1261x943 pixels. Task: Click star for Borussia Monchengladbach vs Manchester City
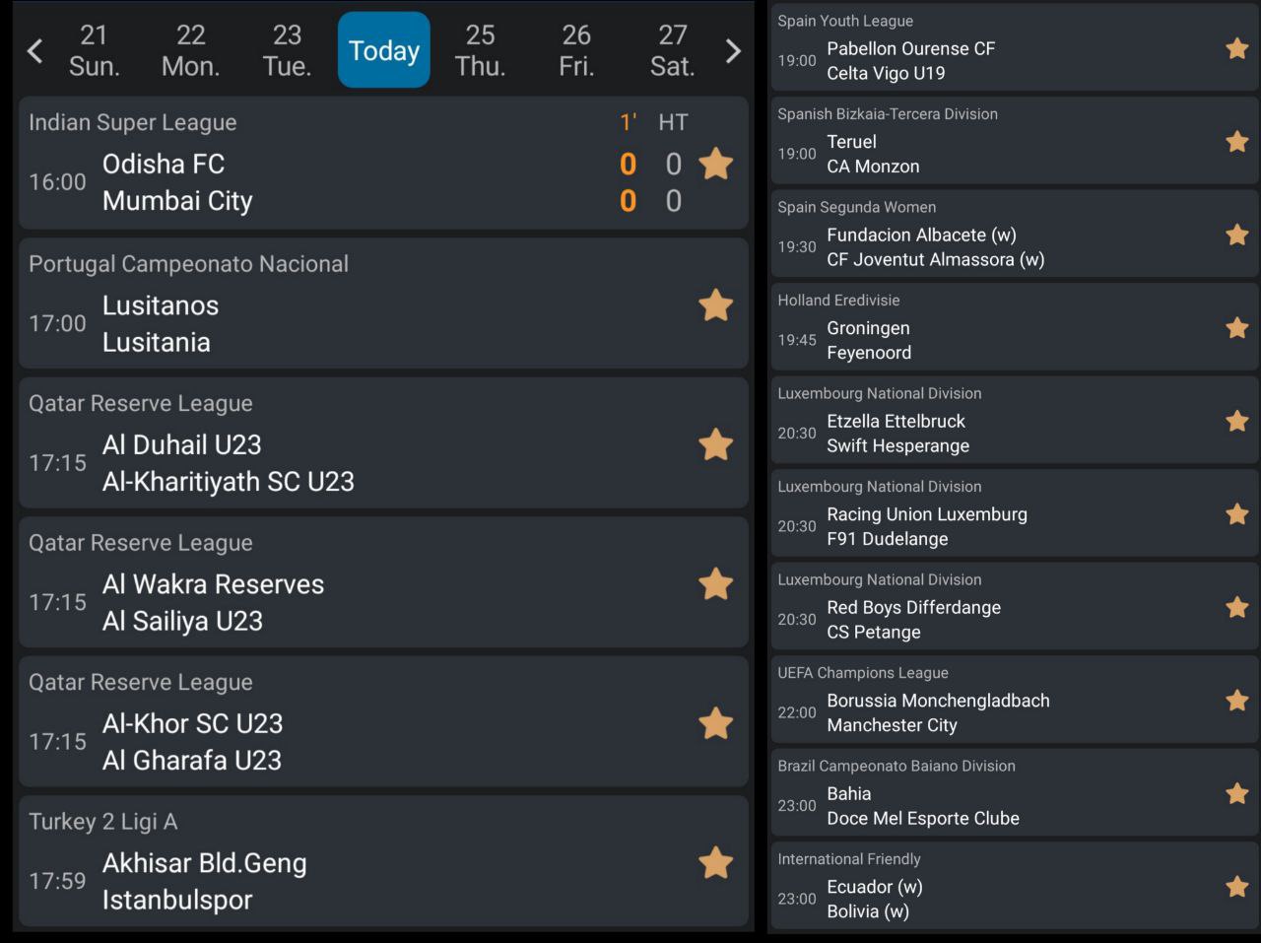coord(1237,701)
